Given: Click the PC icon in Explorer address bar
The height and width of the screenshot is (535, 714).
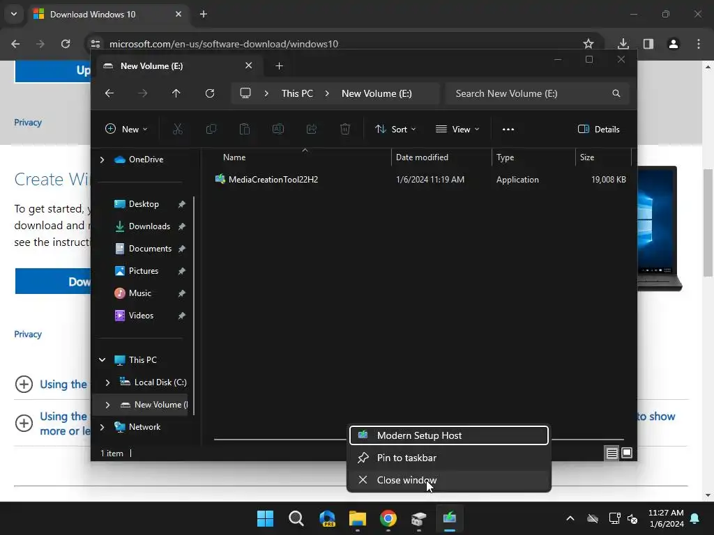Looking at the screenshot, I should pyautogui.click(x=245, y=93).
